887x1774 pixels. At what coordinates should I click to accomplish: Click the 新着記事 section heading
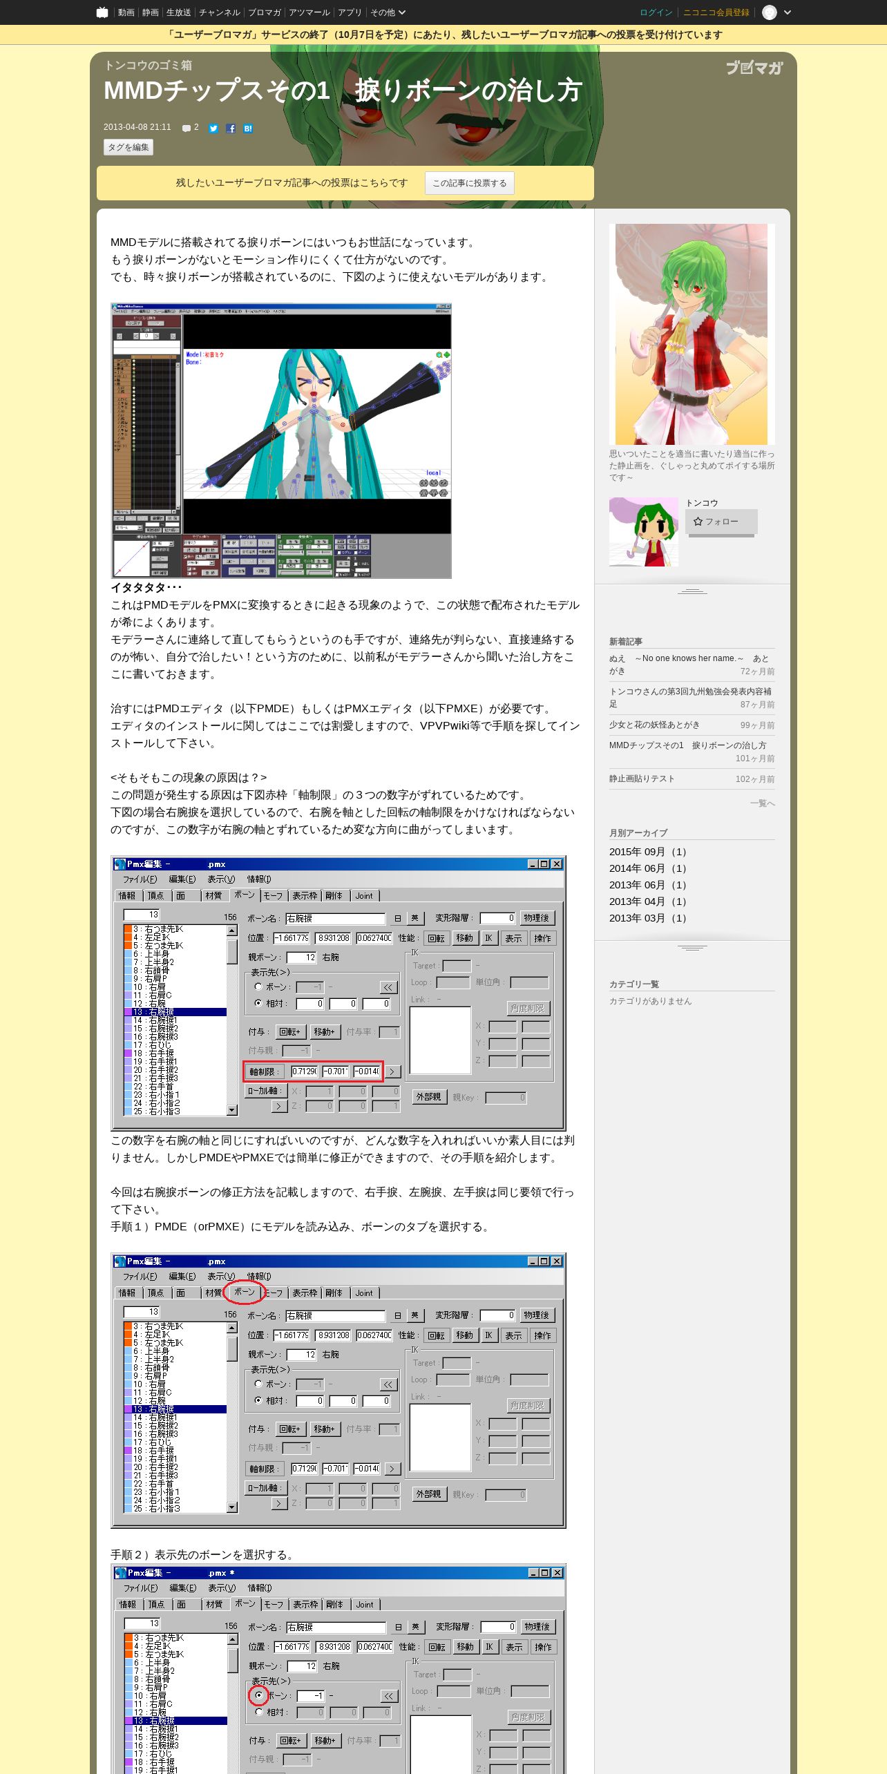pos(626,641)
